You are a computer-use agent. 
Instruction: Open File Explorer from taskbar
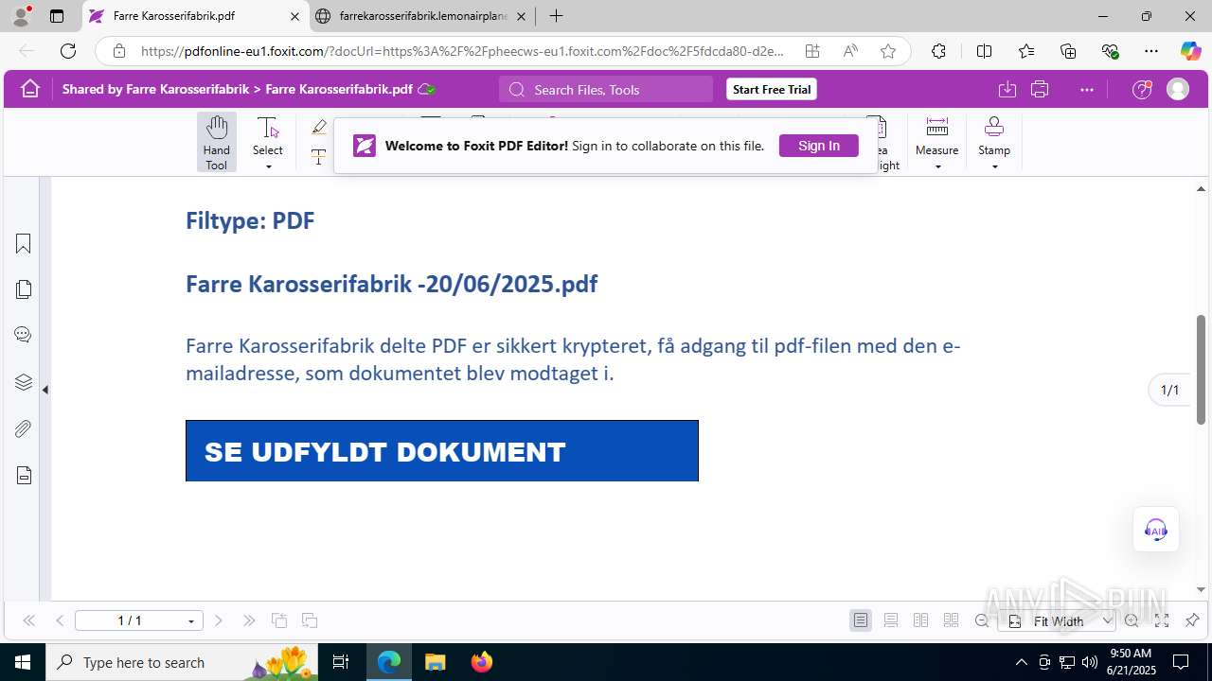pos(435,662)
